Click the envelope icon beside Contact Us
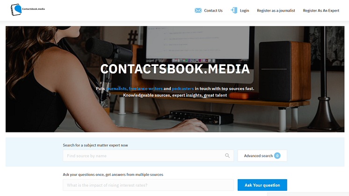This screenshot has width=349, height=196. [x=198, y=10]
